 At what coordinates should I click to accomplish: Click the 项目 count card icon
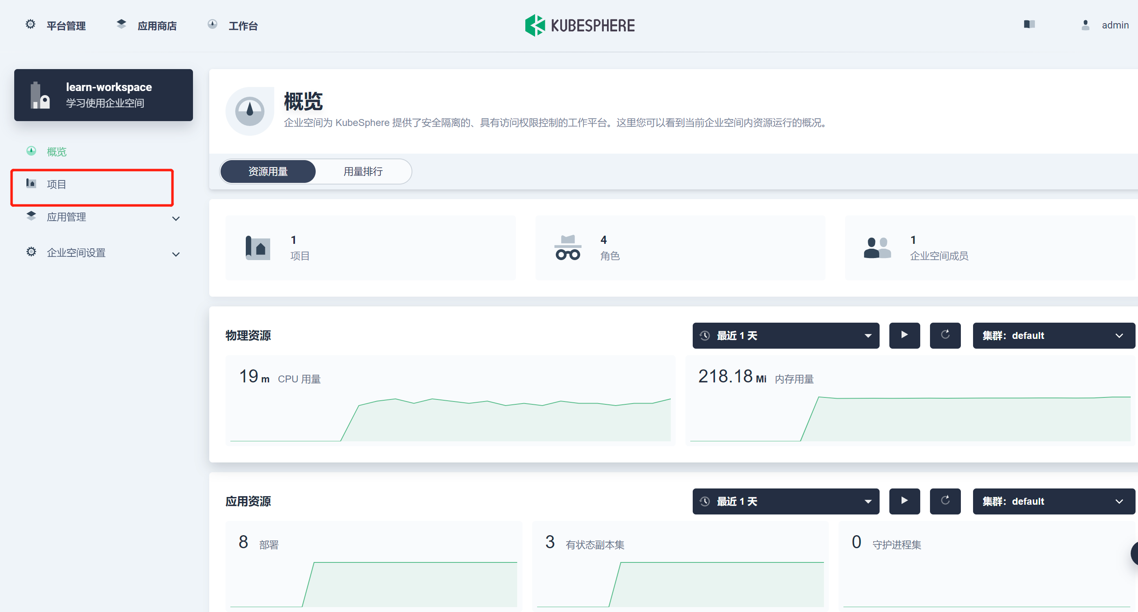(x=258, y=247)
